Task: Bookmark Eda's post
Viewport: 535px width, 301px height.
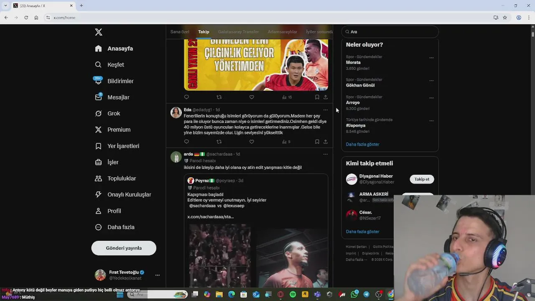Action: [x=317, y=142]
